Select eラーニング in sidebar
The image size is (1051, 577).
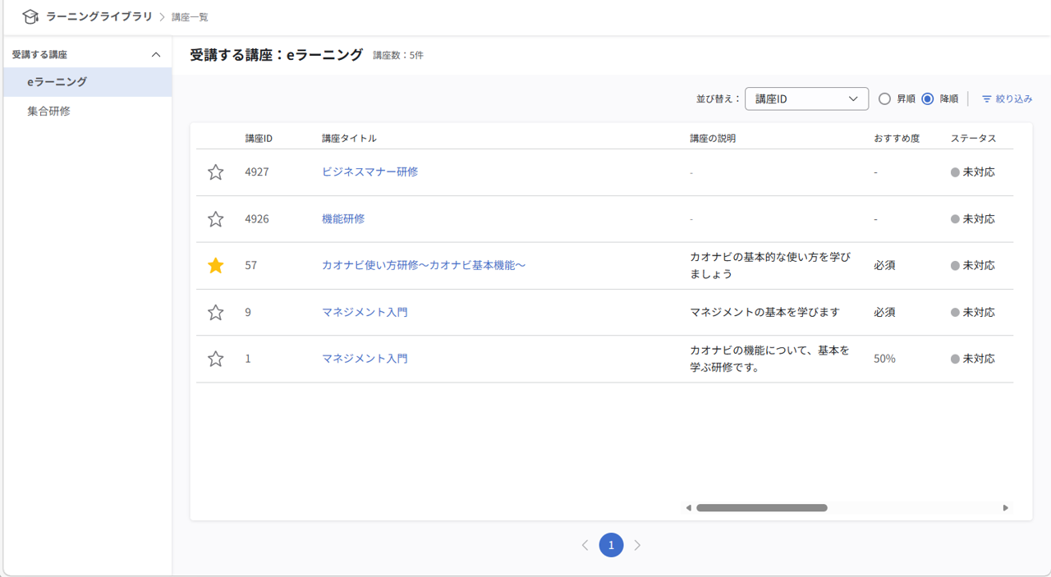[86, 82]
